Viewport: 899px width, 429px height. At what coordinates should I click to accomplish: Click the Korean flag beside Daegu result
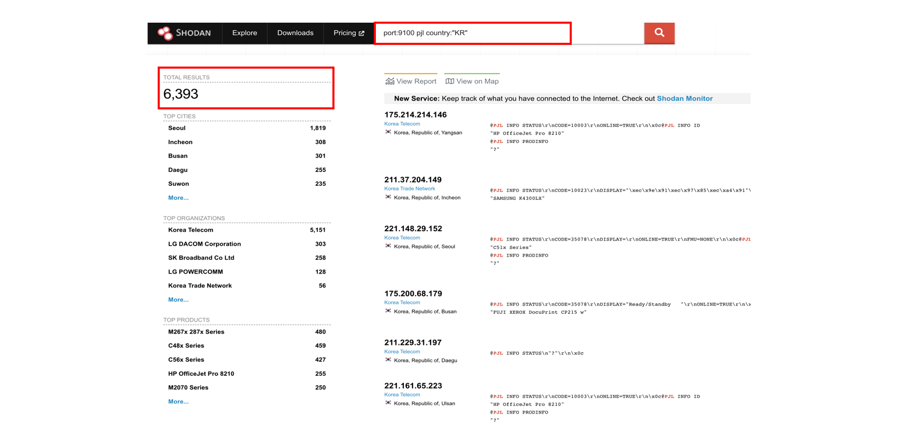[388, 360]
